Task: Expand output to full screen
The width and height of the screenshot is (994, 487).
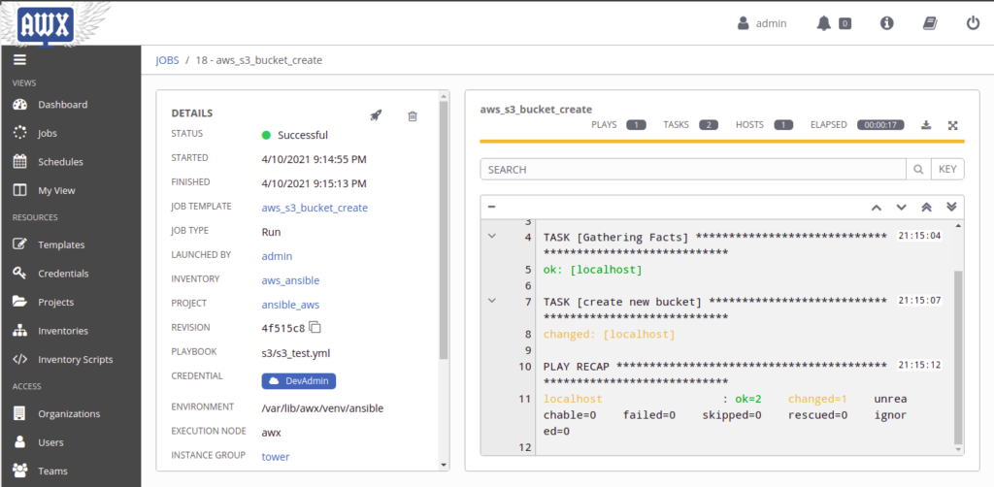Action: tap(952, 125)
